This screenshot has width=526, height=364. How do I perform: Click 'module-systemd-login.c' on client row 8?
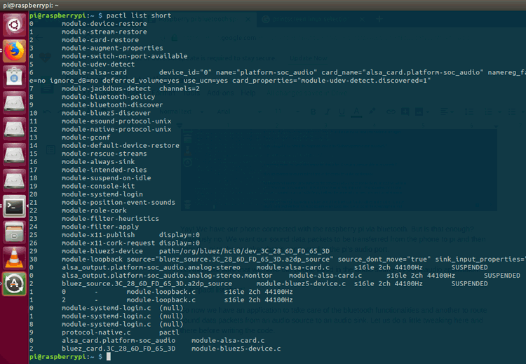pyautogui.click(x=107, y=324)
